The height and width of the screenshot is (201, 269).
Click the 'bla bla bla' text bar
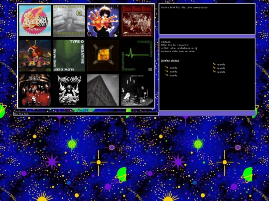(86, 114)
